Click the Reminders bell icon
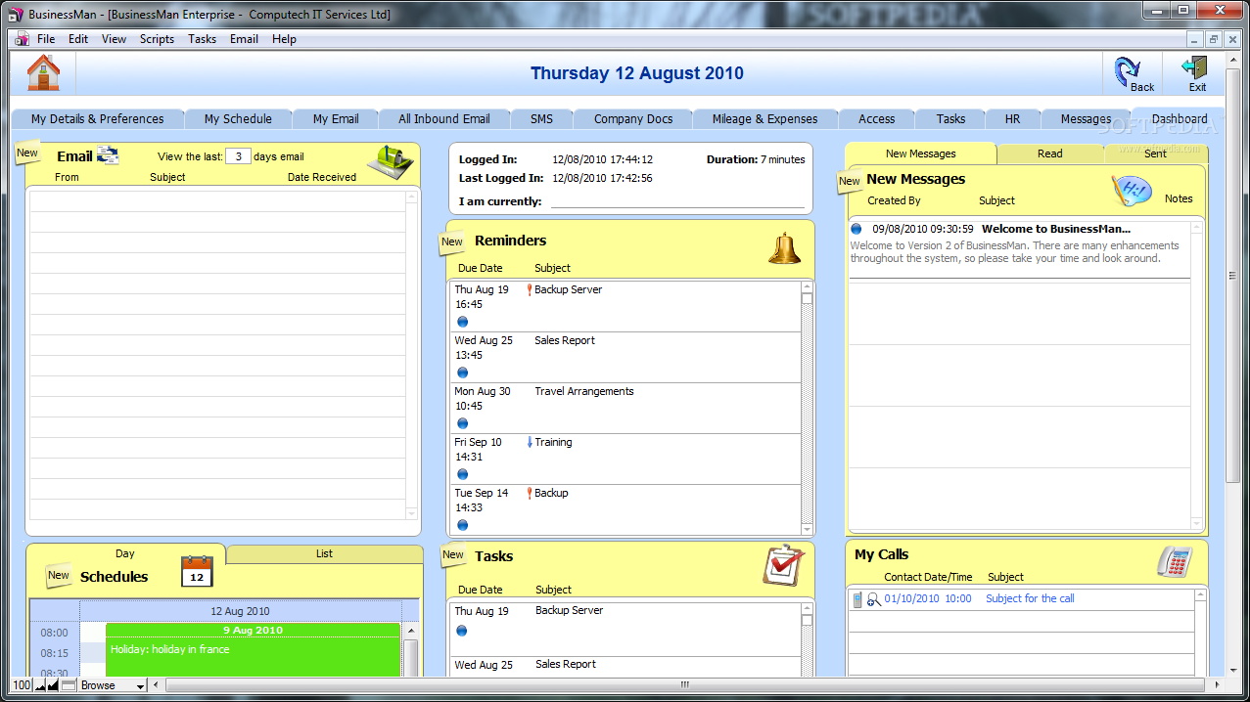This screenshot has height=702, width=1250. coord(784,248)
